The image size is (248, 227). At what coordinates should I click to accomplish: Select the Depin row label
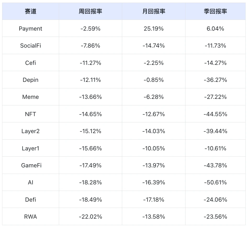31,80
